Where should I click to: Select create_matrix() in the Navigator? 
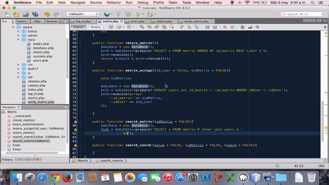pos(24,120)
